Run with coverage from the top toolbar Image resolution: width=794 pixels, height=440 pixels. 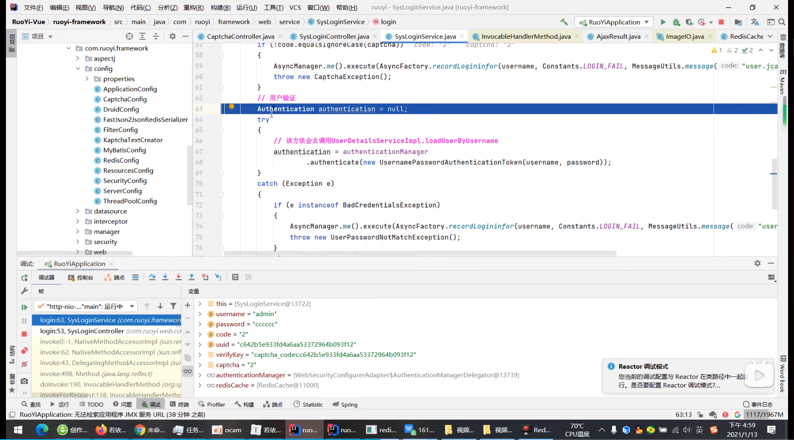tap(689, 22)
